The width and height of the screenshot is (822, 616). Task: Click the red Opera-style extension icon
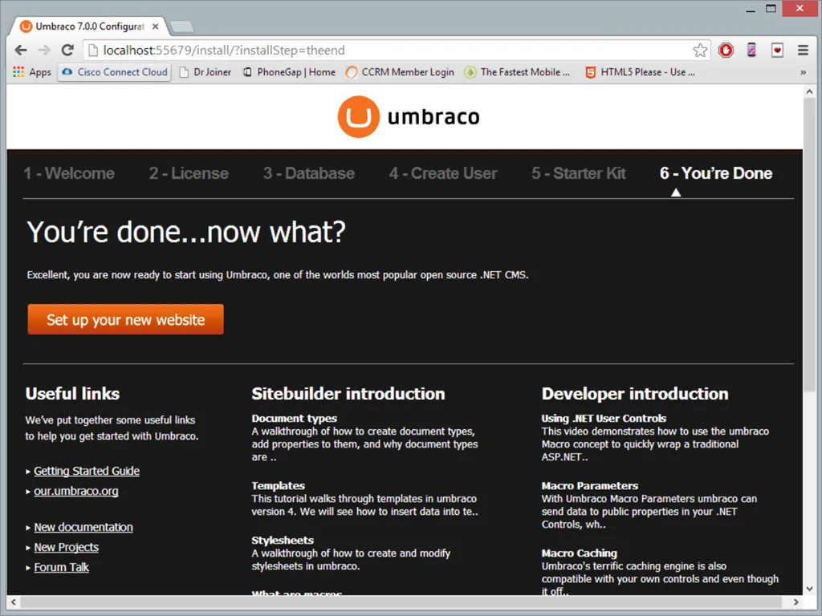pyautogui.click(x=726, y=50)
